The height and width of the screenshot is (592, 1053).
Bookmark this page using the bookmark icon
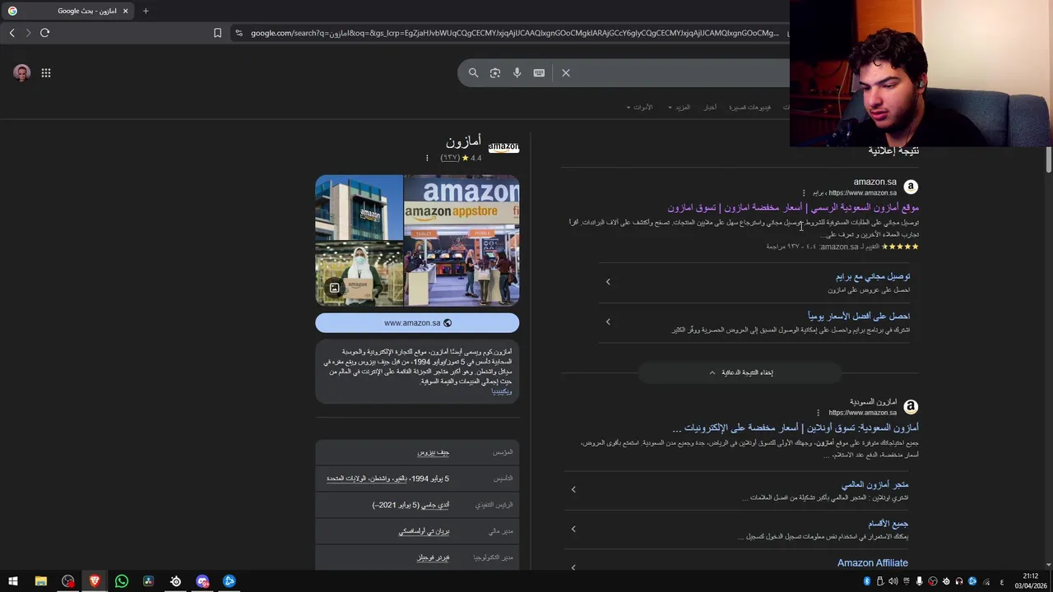tap(217, 33)
